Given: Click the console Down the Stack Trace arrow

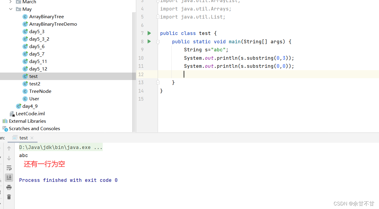Looking at the screenshot, I should (9, 158).
